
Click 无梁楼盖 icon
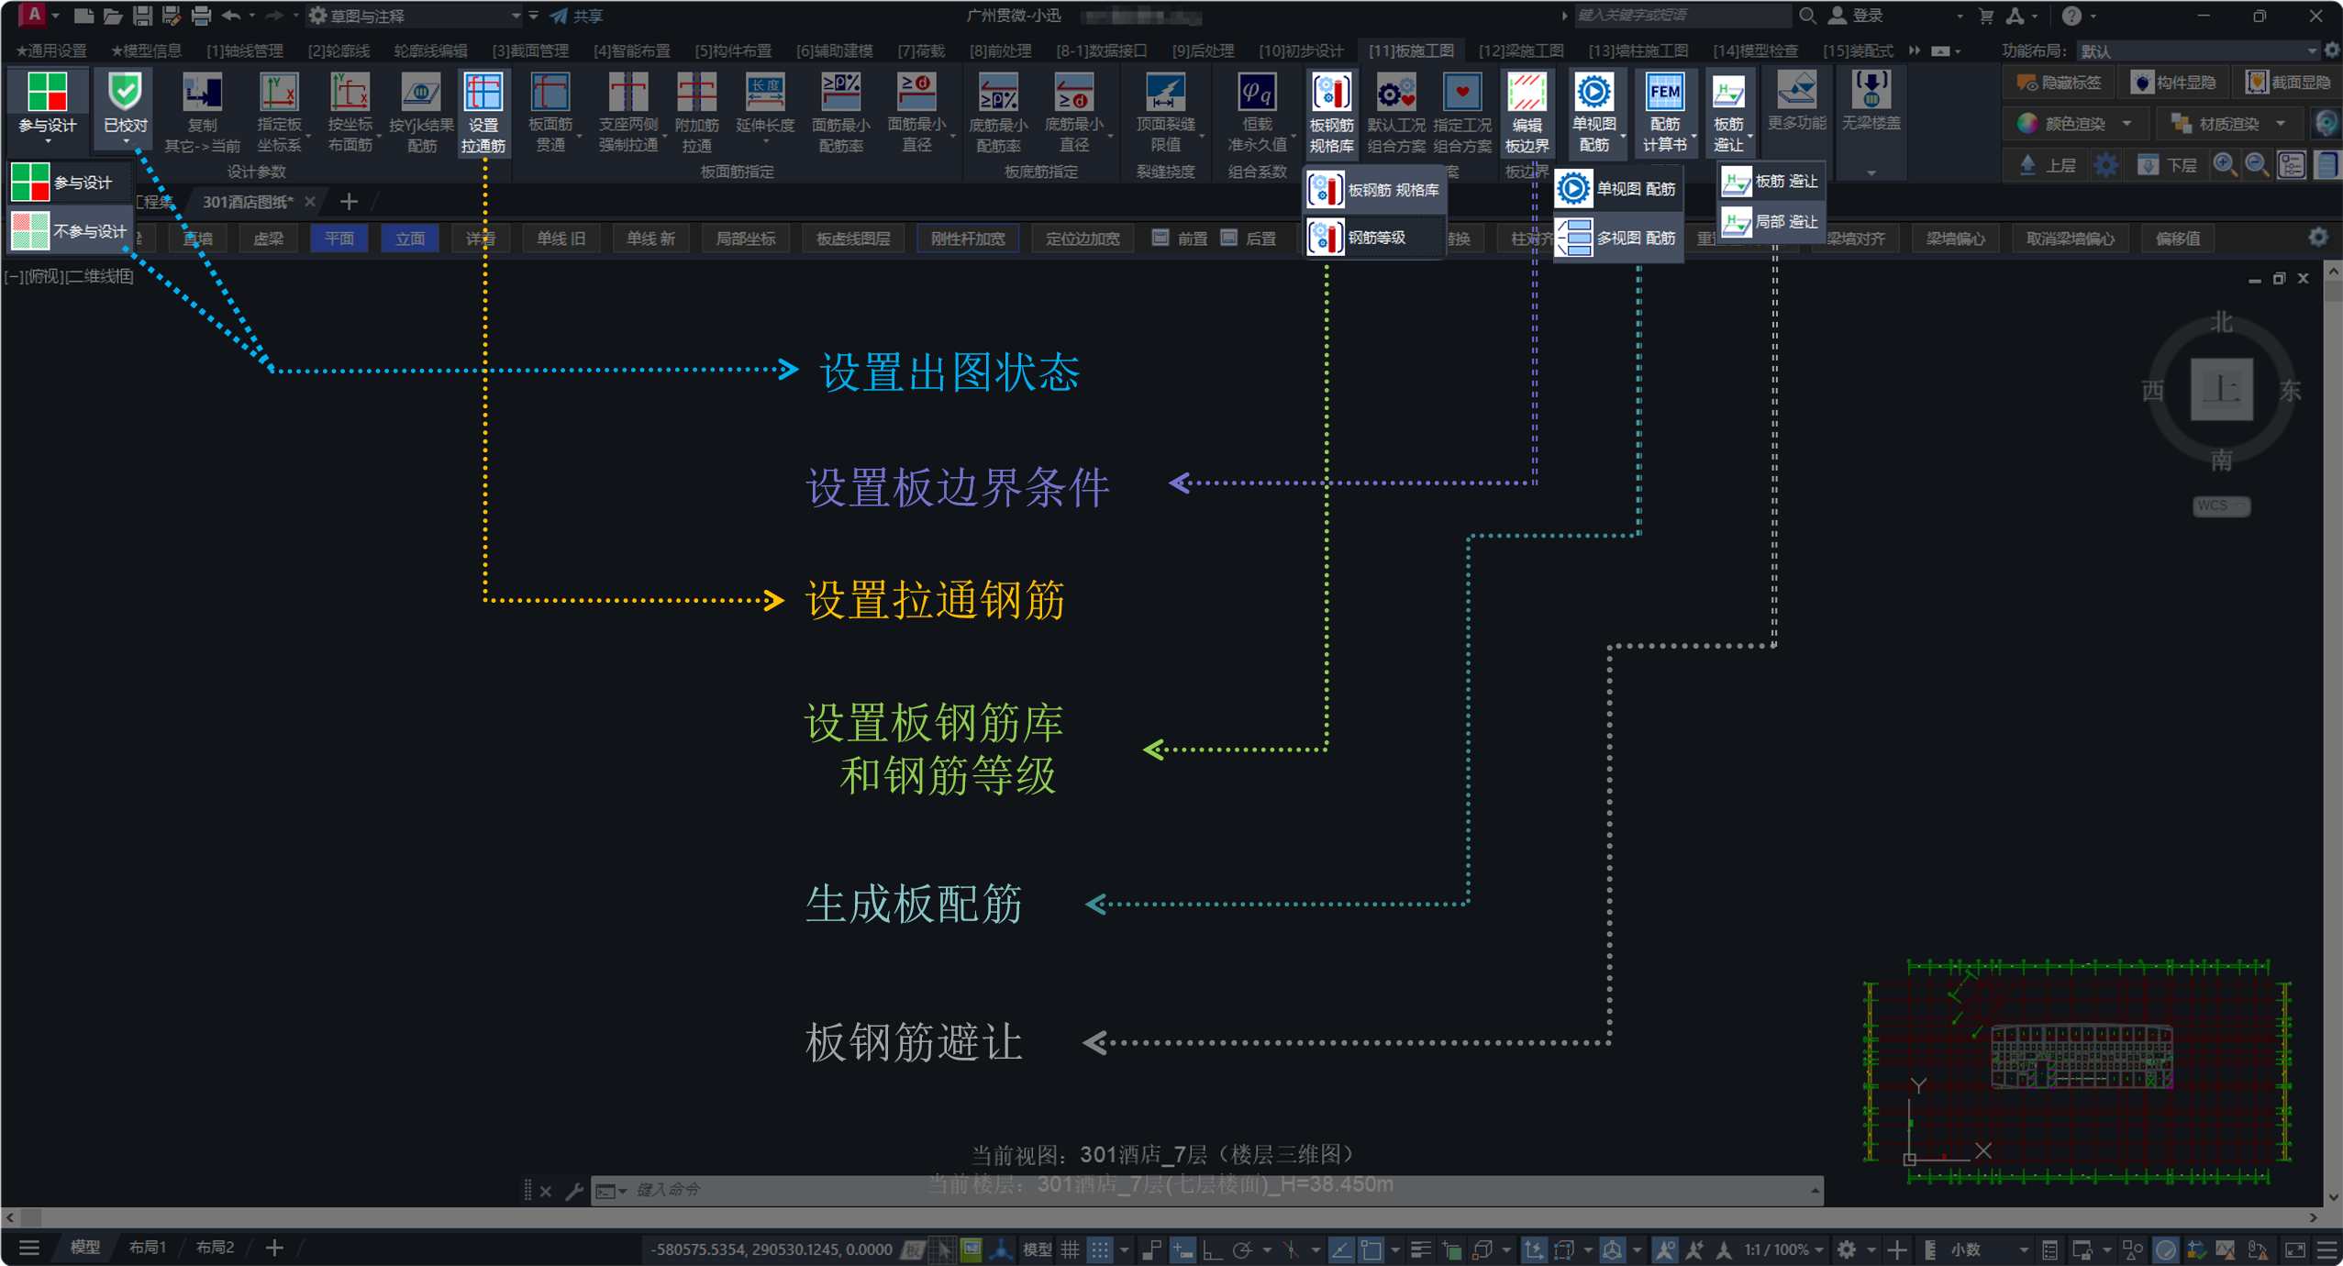tap(1871, 91)
